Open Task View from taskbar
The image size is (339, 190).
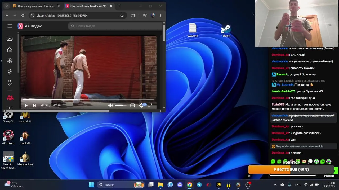point(151,185)
